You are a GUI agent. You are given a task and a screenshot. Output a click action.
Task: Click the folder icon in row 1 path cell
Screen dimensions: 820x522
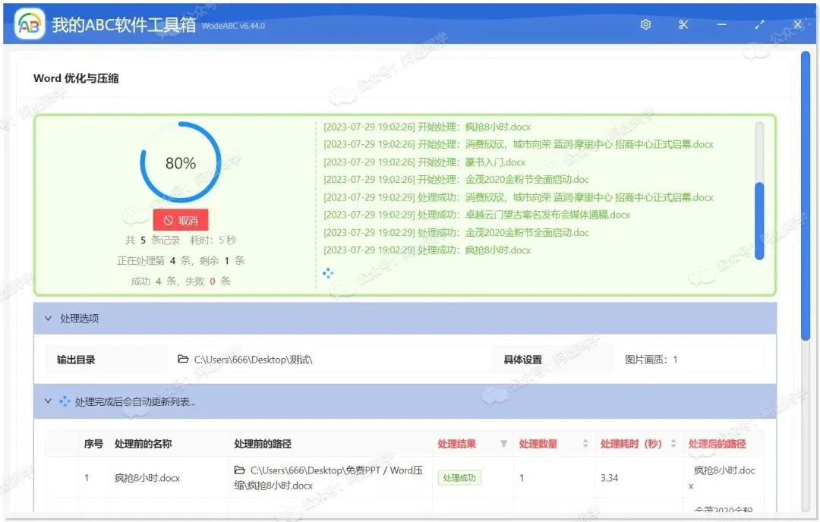coord(239,470)
